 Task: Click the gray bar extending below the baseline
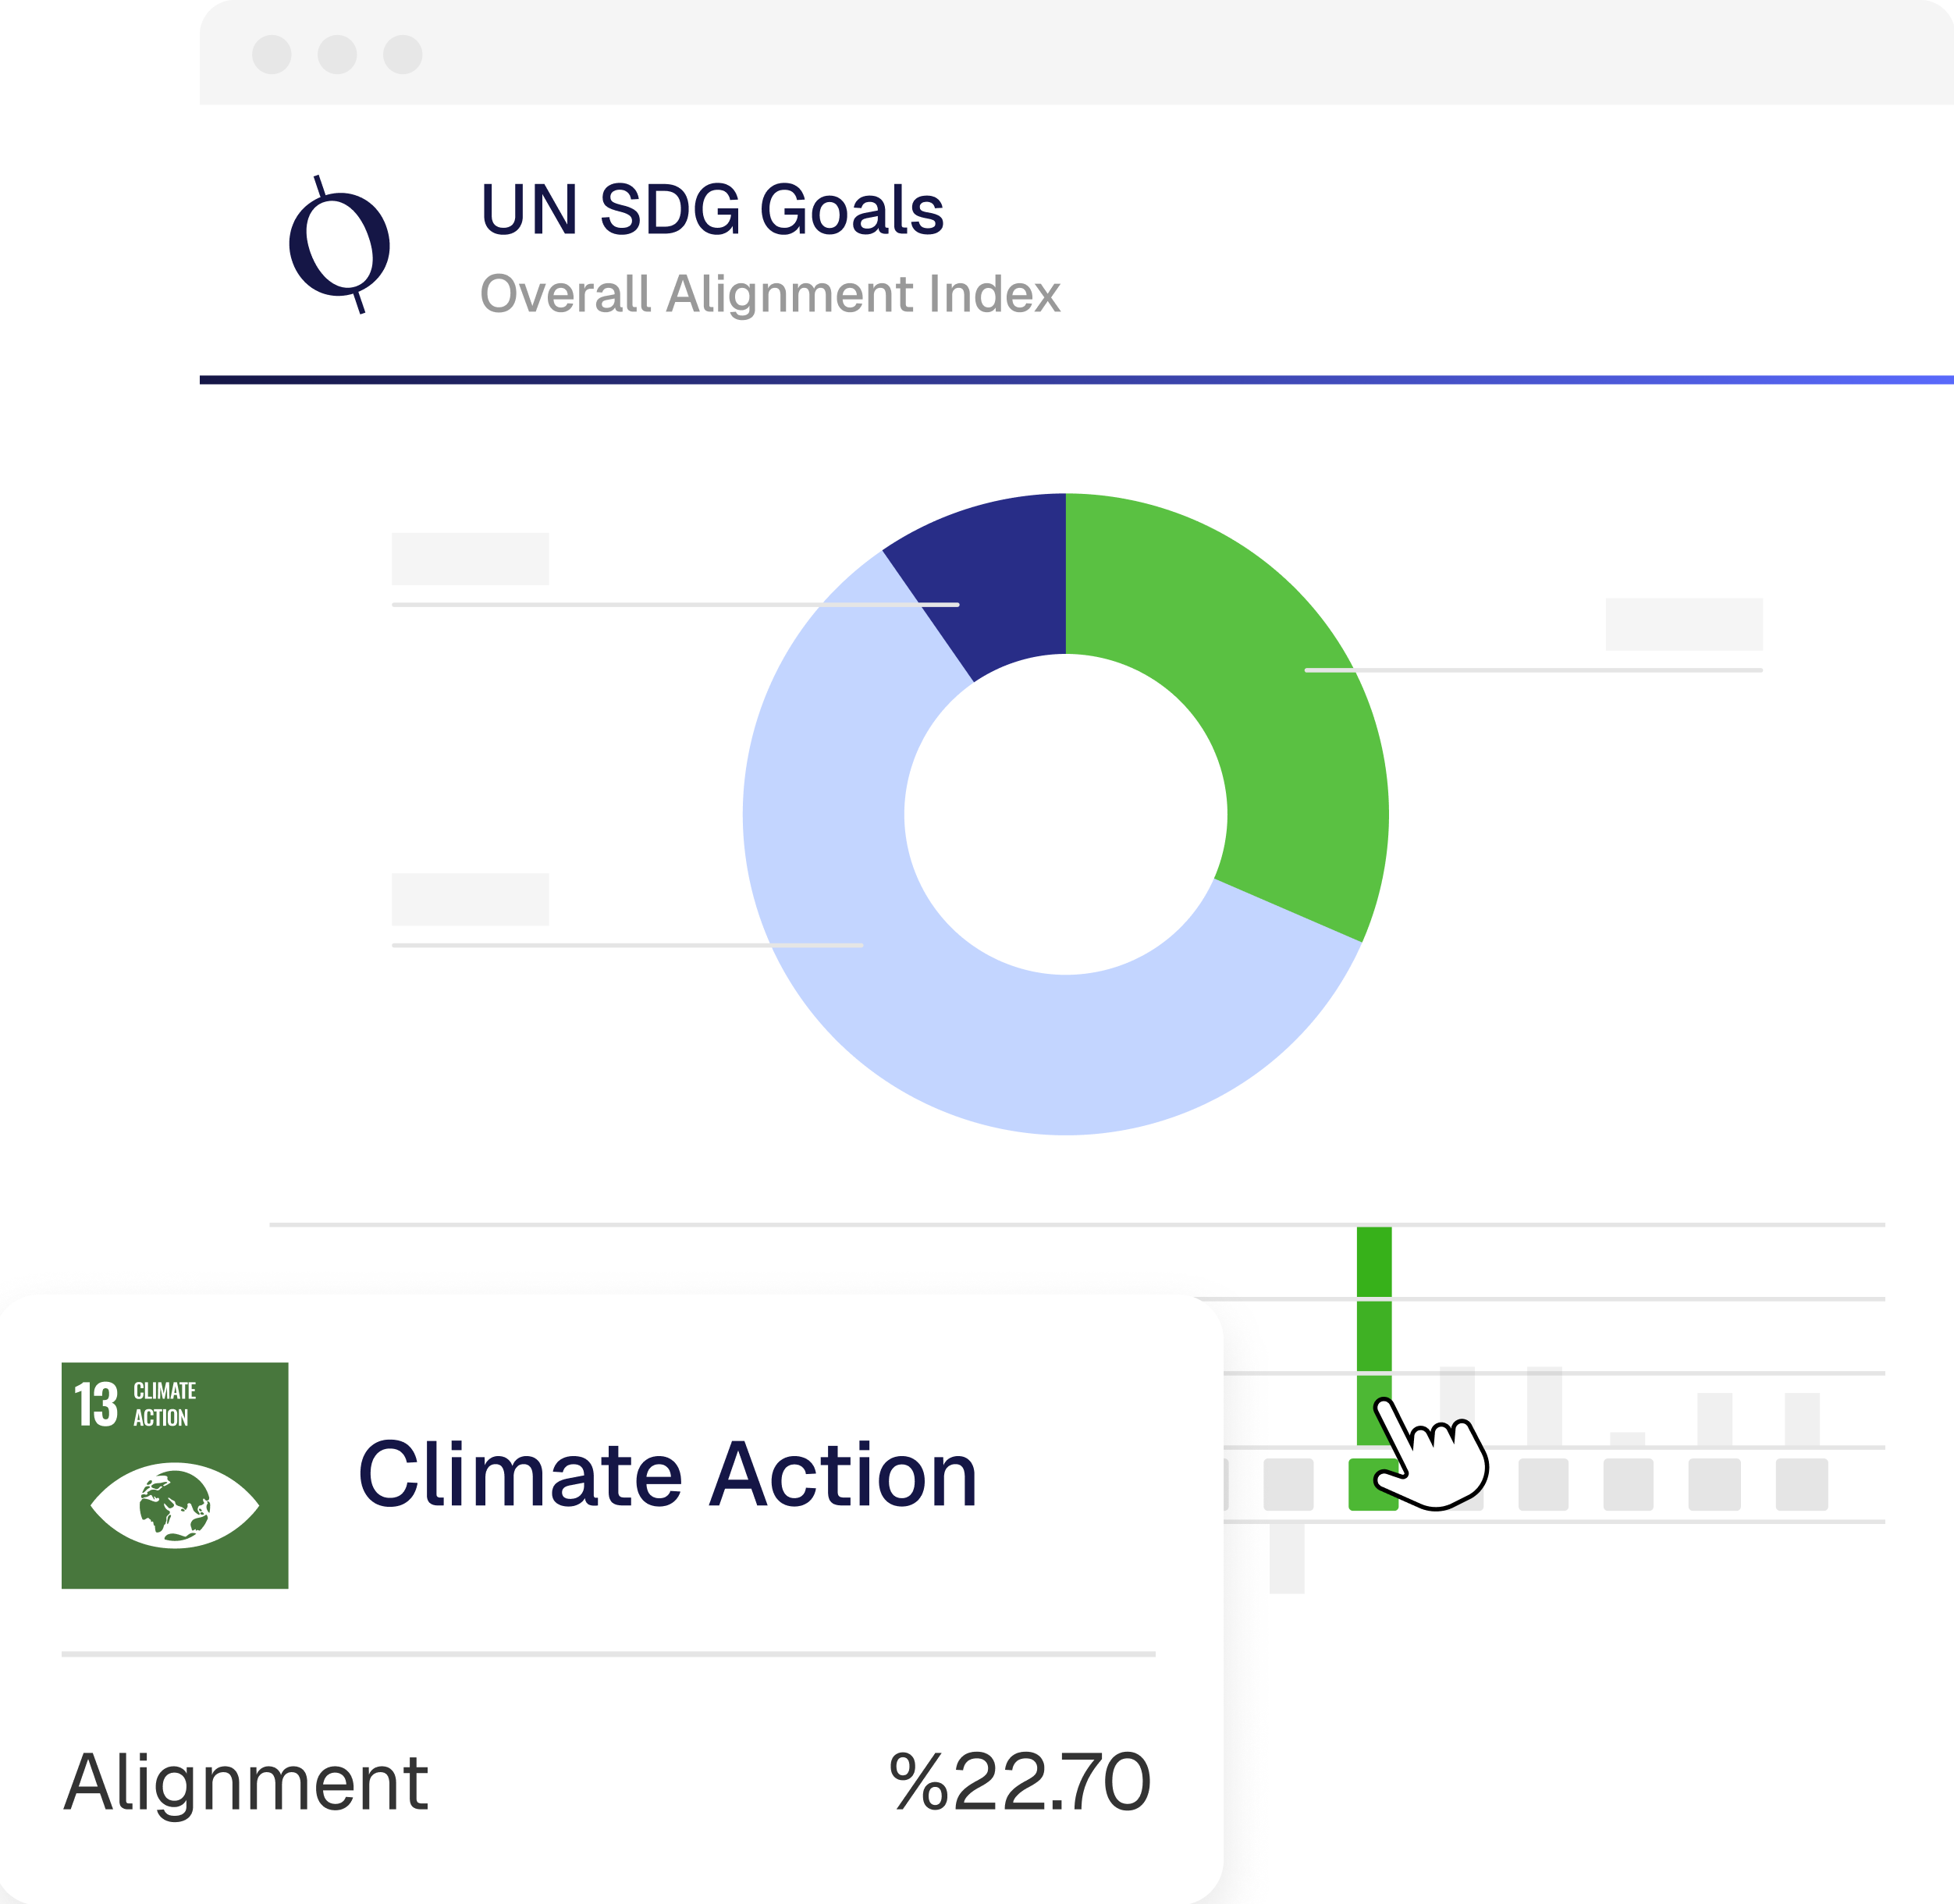point(1287,1557)
